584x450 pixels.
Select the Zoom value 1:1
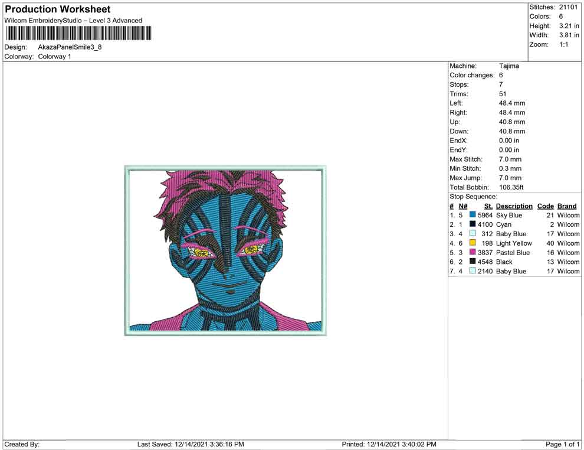tap(563, 44)
